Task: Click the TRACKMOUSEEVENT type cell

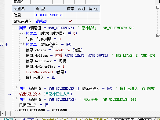Action: click(49, 15)
